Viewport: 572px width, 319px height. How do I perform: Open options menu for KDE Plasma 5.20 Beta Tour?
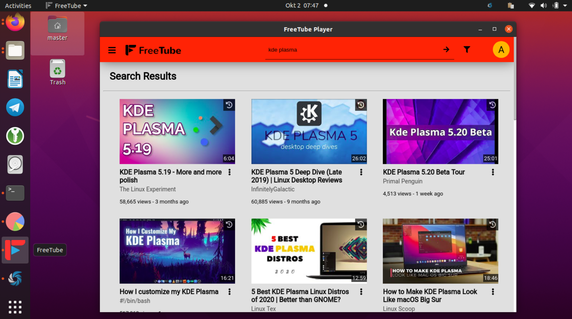click(493, 172)
